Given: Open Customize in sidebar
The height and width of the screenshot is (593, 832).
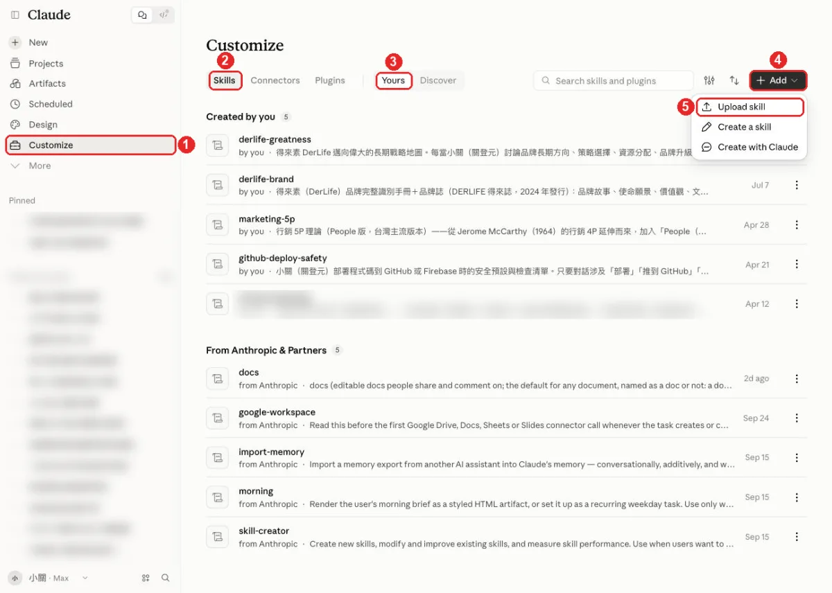Looking at the screenshot, I should pos(90,145).
